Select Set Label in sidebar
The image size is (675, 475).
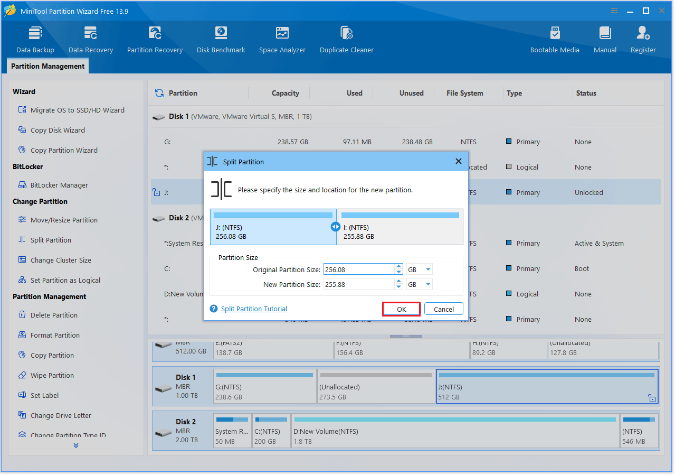[x=38, y=395]
